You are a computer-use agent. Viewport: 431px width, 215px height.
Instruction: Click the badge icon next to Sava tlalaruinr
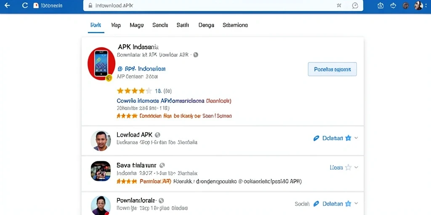[162, 165]
